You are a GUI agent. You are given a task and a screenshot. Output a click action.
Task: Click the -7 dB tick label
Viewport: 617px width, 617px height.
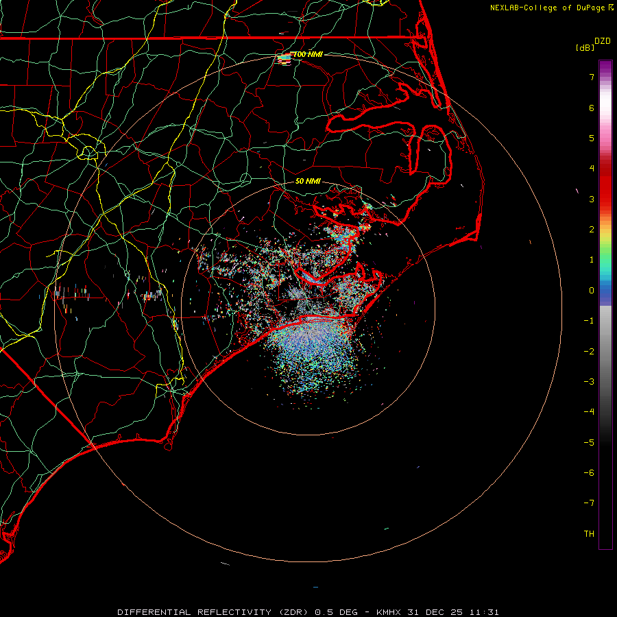point(589,503)
